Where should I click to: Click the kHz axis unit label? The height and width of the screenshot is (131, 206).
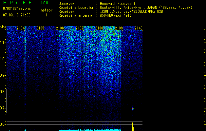pyautogui.click(x=3, y=27)
